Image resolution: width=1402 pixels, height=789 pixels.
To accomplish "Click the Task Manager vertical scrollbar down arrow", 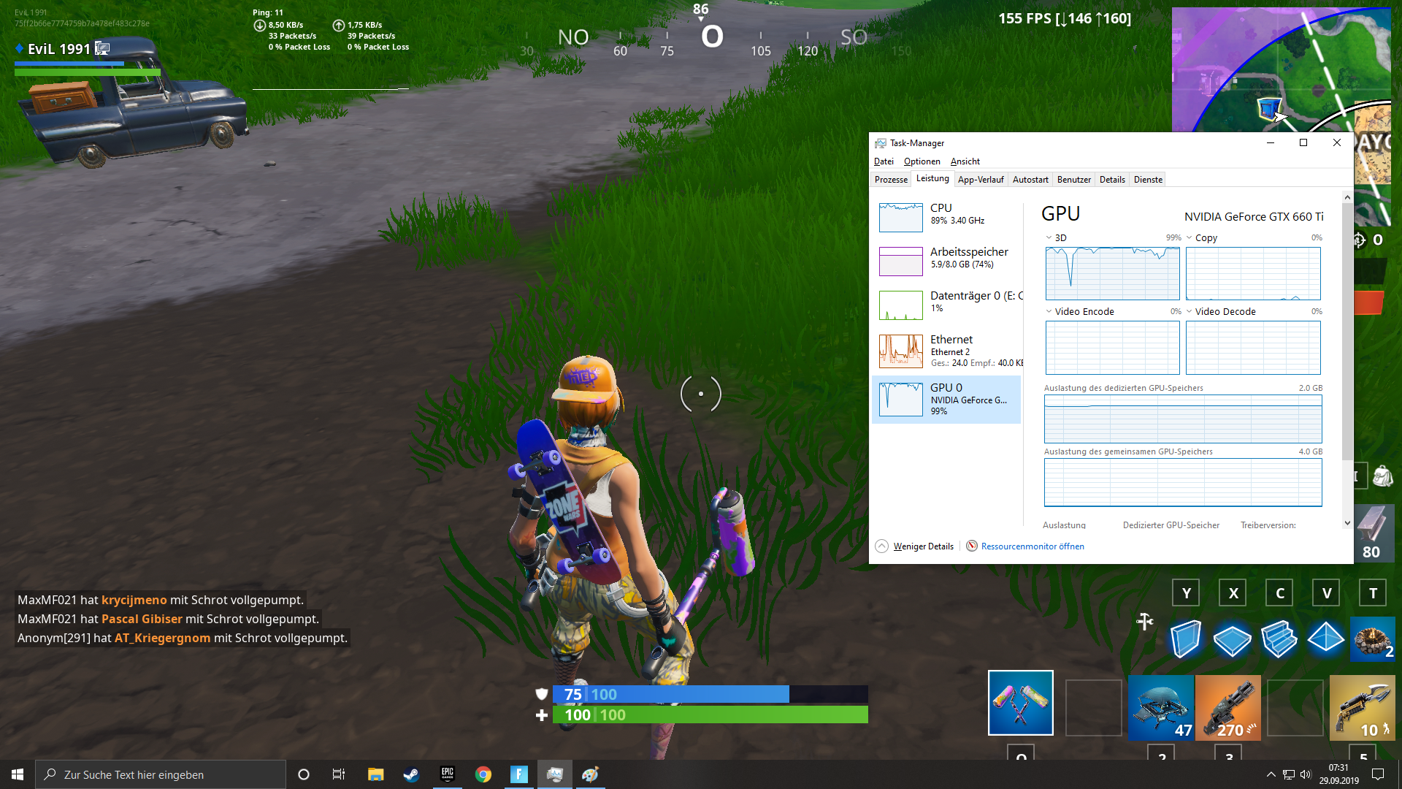I will pyautogui.click(x=1347, y=523).
